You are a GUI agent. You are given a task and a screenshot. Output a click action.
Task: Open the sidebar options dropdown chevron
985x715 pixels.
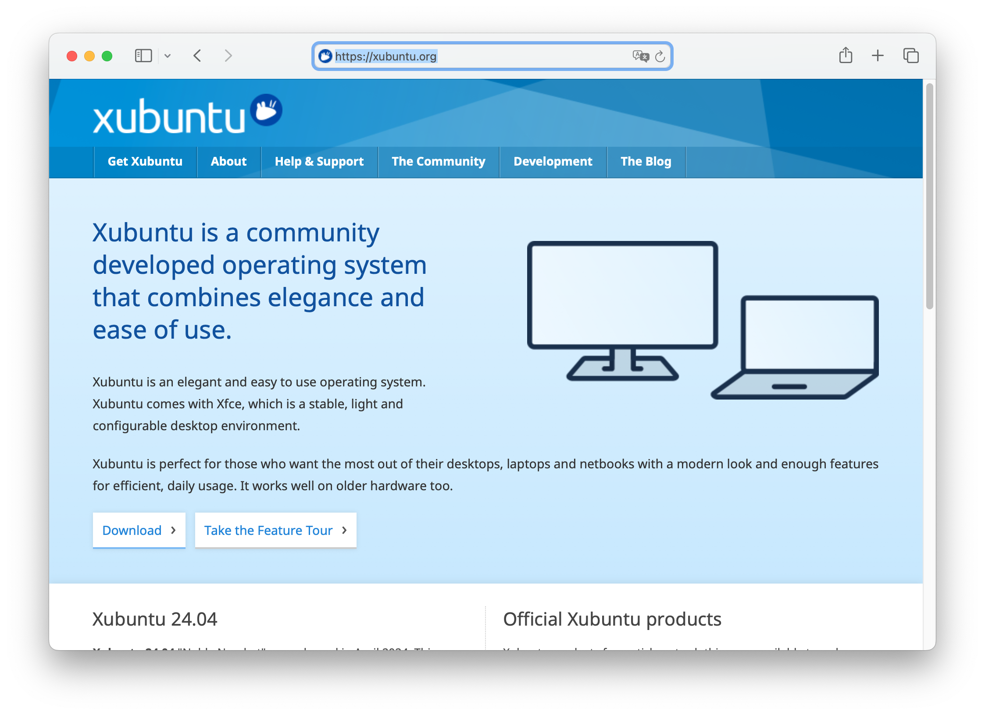click(168, 56)
